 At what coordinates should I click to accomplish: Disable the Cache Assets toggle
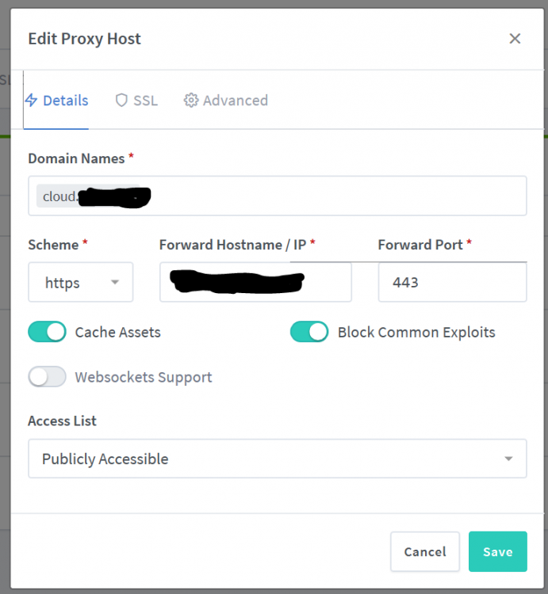coord(47,332)
